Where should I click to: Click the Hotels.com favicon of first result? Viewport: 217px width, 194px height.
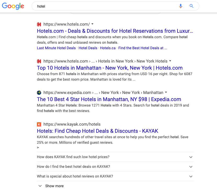(39, 24)
